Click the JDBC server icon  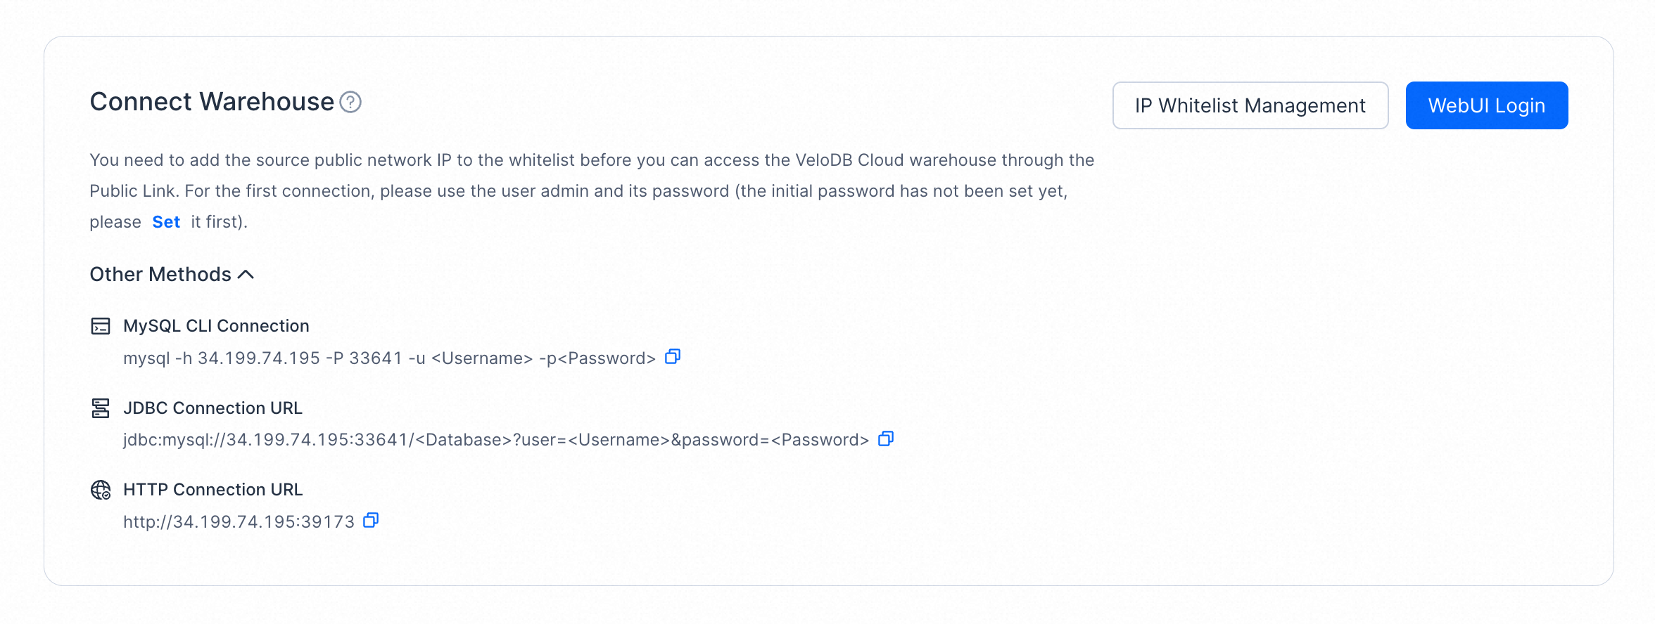pyautogui.click(x=101, y=408)
